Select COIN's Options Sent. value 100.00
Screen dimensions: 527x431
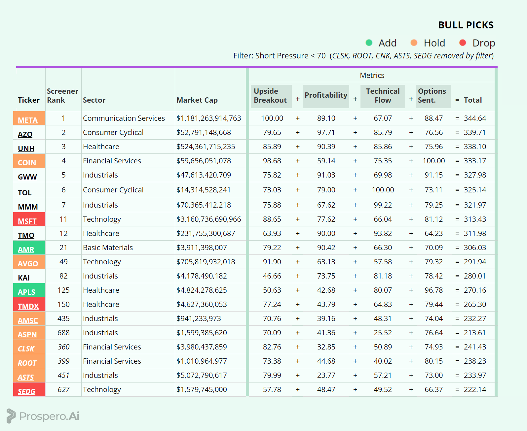pos(434,161)
